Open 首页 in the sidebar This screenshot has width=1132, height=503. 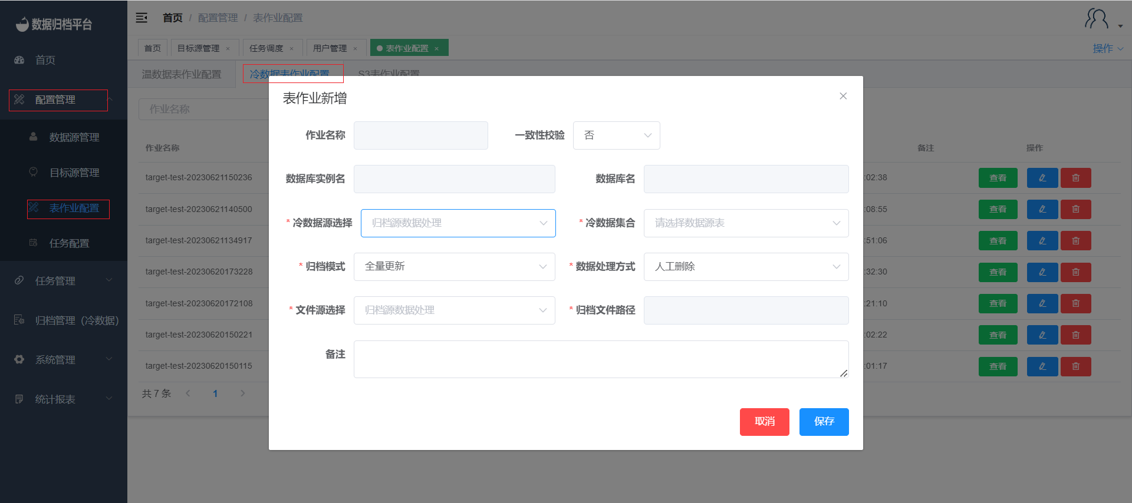tap(64, 60)
